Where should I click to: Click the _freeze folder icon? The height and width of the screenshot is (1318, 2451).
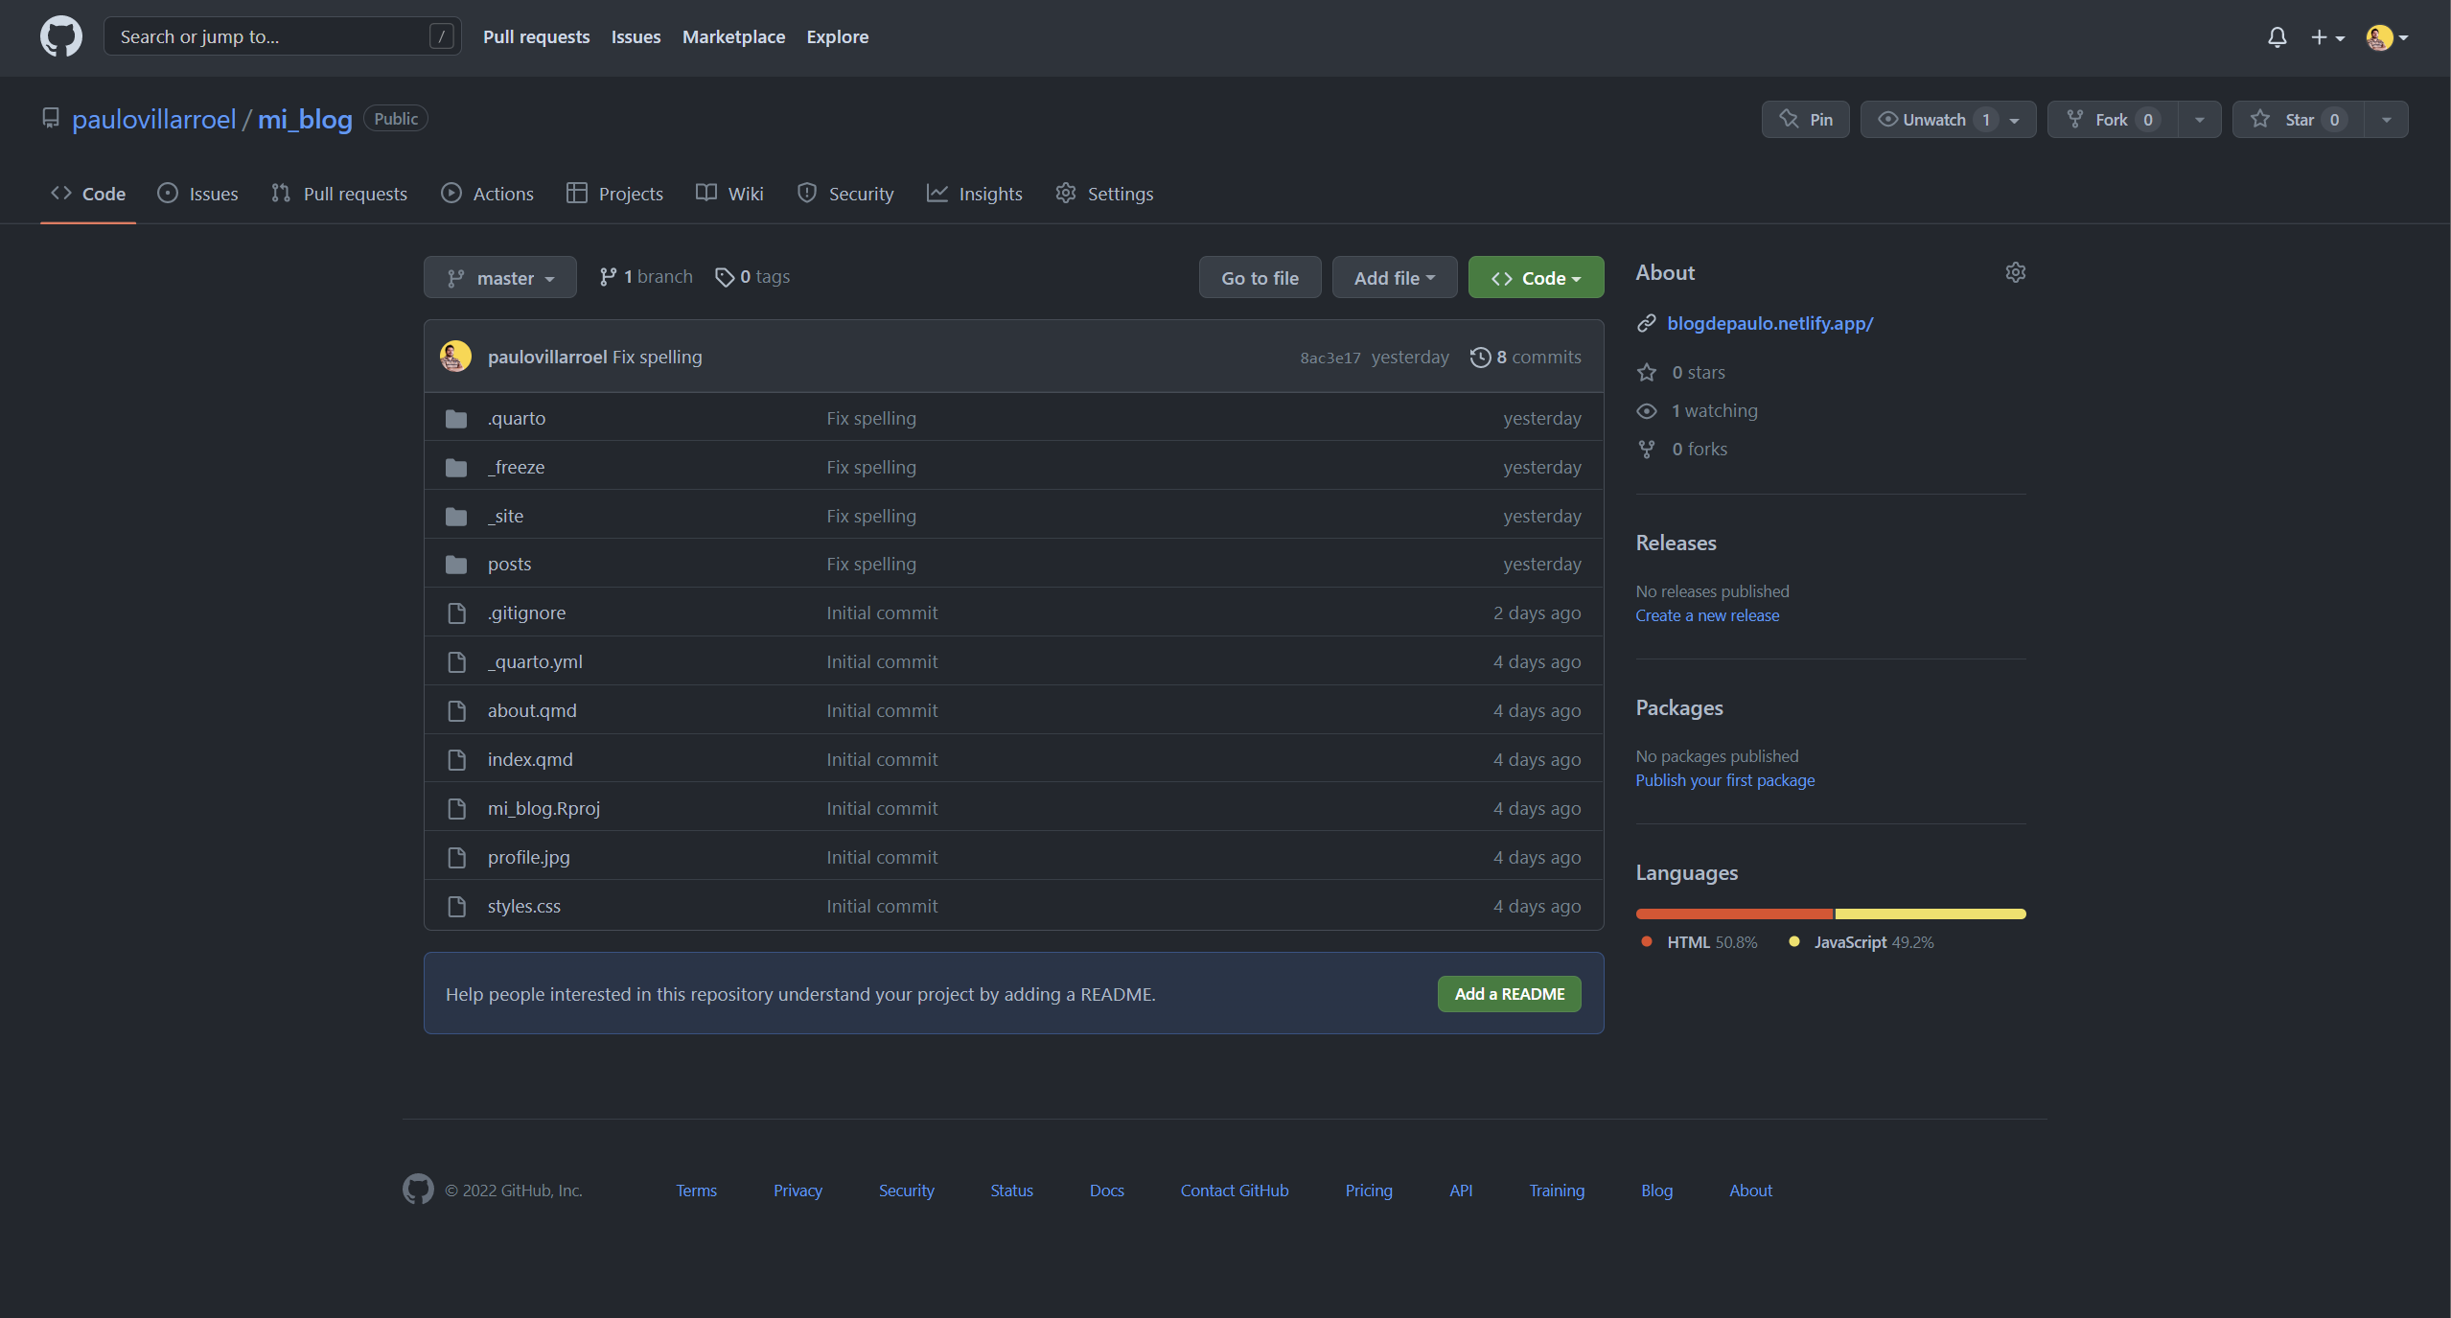pos(456,468)
